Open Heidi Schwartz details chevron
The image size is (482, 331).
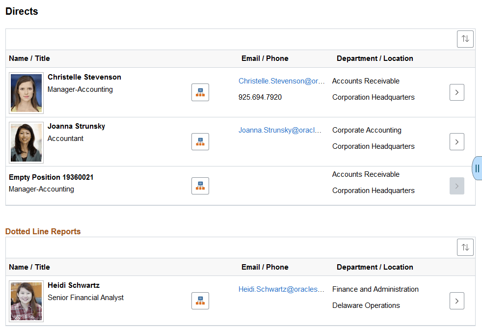coord(456,301)
